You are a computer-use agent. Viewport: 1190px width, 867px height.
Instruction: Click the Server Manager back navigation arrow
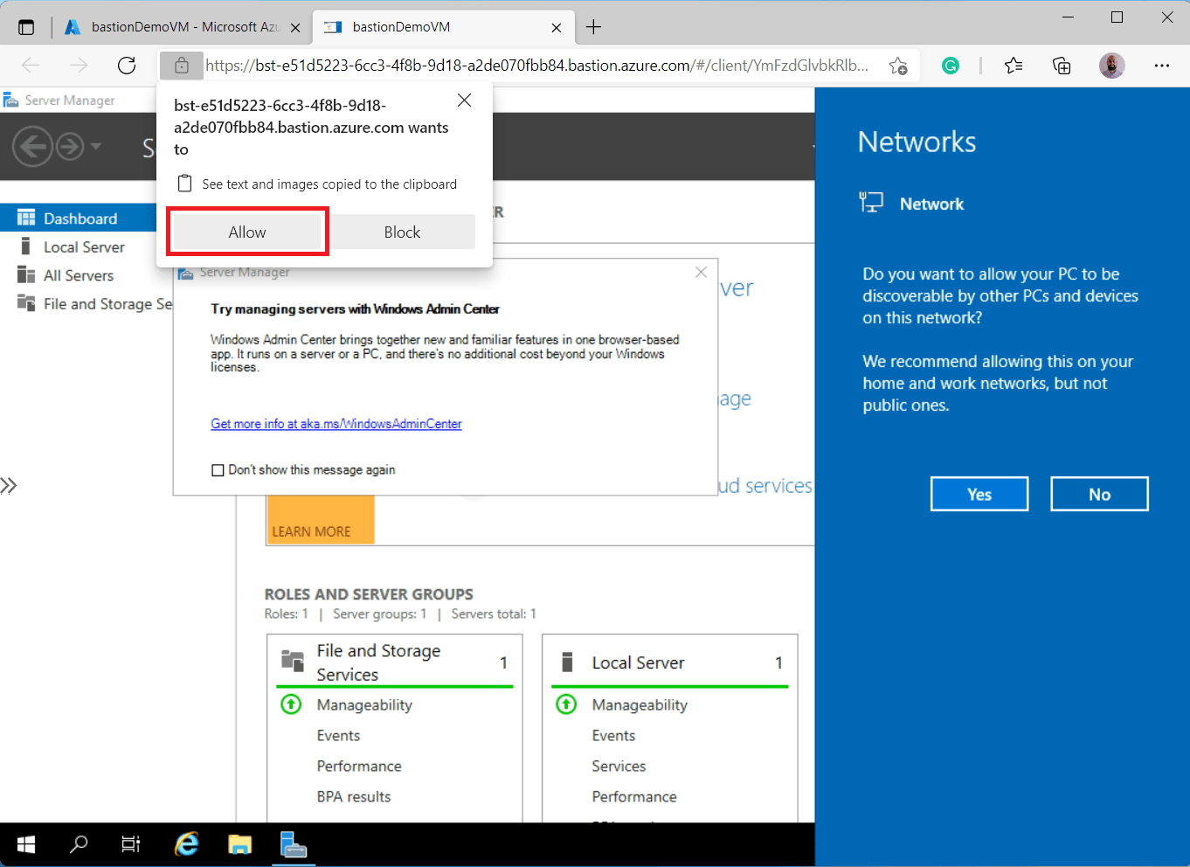coord(32,146)
